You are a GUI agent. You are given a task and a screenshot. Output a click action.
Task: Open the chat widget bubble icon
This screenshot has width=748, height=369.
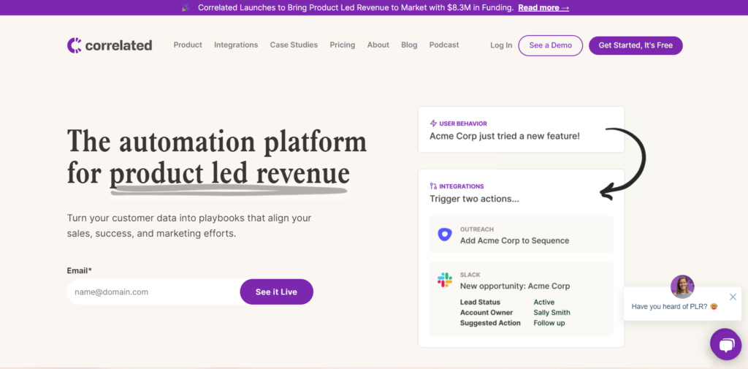point(725,344)
